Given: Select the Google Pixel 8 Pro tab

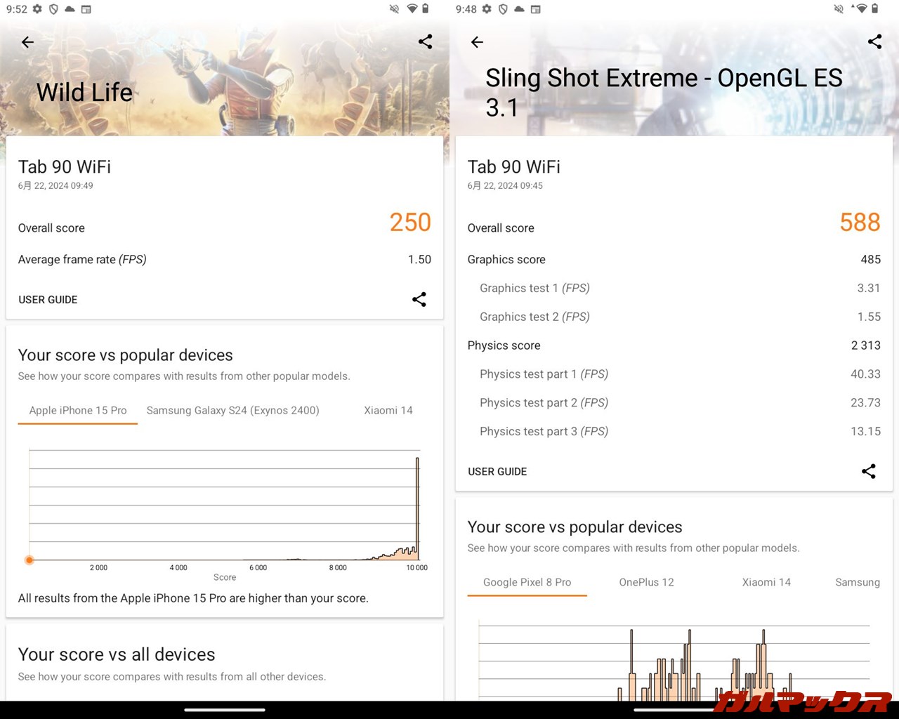Looking at the screenshot, I should pos(527,582).
